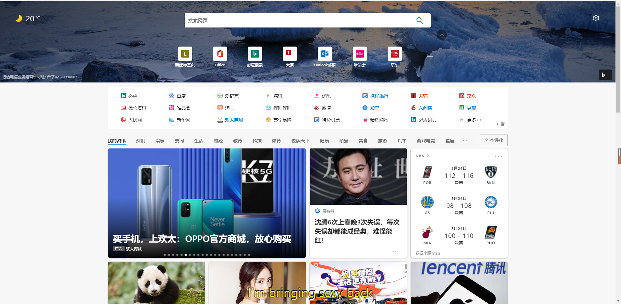Open Portland Trail Blazers team logo
Viewport: 621px width, 304px height.
click(427, 172)
